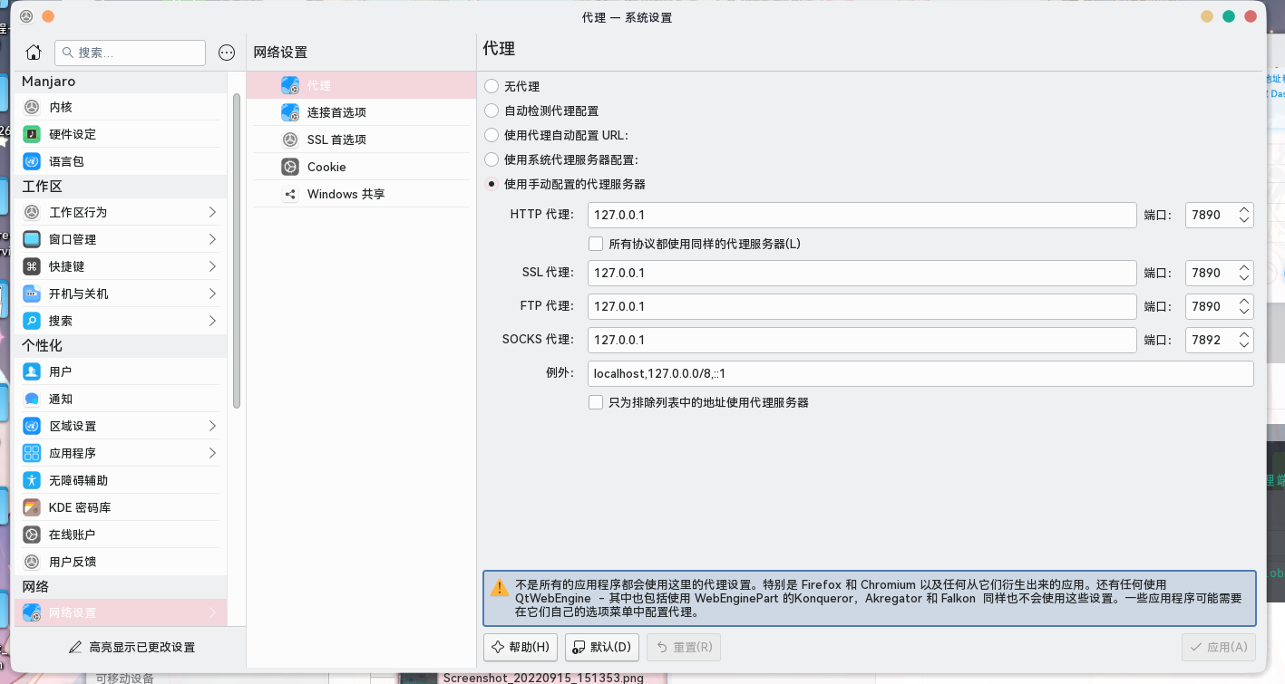Image resolution: width=1285 pixels, height=684 pixels.
Task: Increase the HTTP proxy port value
Action: (1244, 209)
